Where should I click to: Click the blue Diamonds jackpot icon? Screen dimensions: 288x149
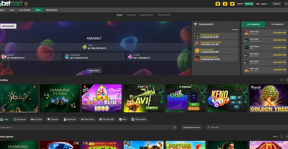(67, 57)
